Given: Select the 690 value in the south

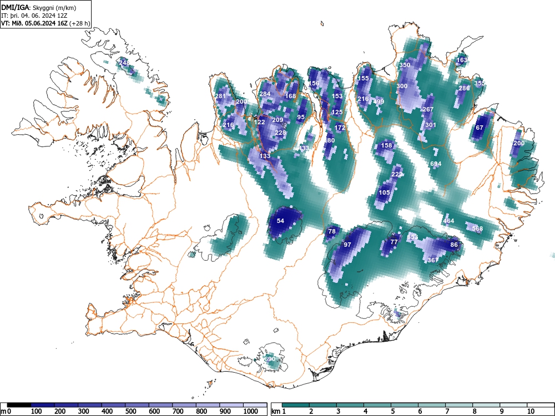Looking at the screenshot, I should click(270, 359).
